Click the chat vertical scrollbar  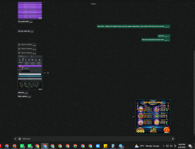[194, 93]
